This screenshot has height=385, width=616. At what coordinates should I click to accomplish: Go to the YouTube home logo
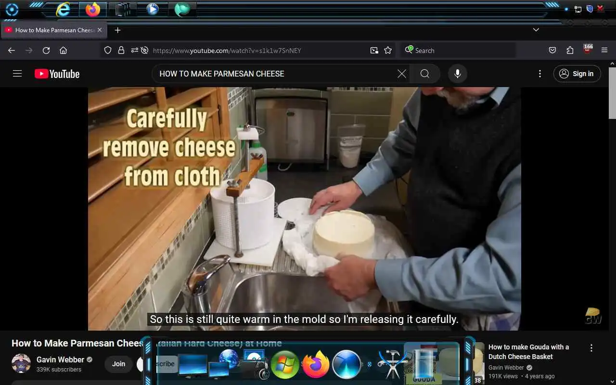click(x=57, y=74)
